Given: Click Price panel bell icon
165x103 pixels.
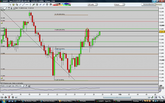Looking at the screenshot, I should point(14,8).
